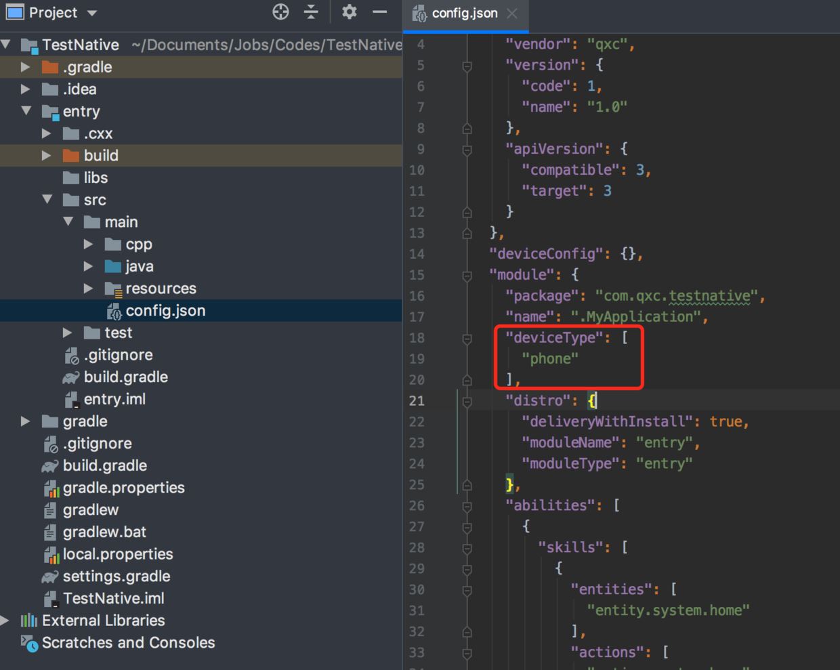Toggle fold marker at line 21 distro

(x=467, y=401)
